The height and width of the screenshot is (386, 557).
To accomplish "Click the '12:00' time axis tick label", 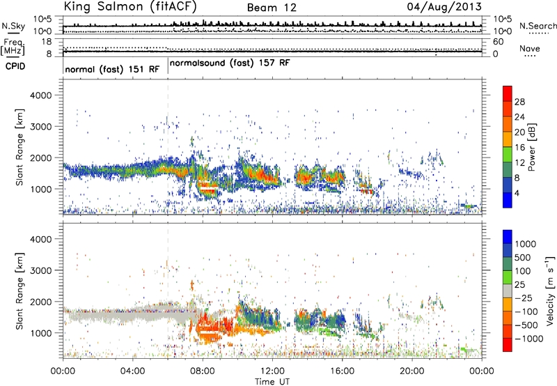I will tap(272, 371).
